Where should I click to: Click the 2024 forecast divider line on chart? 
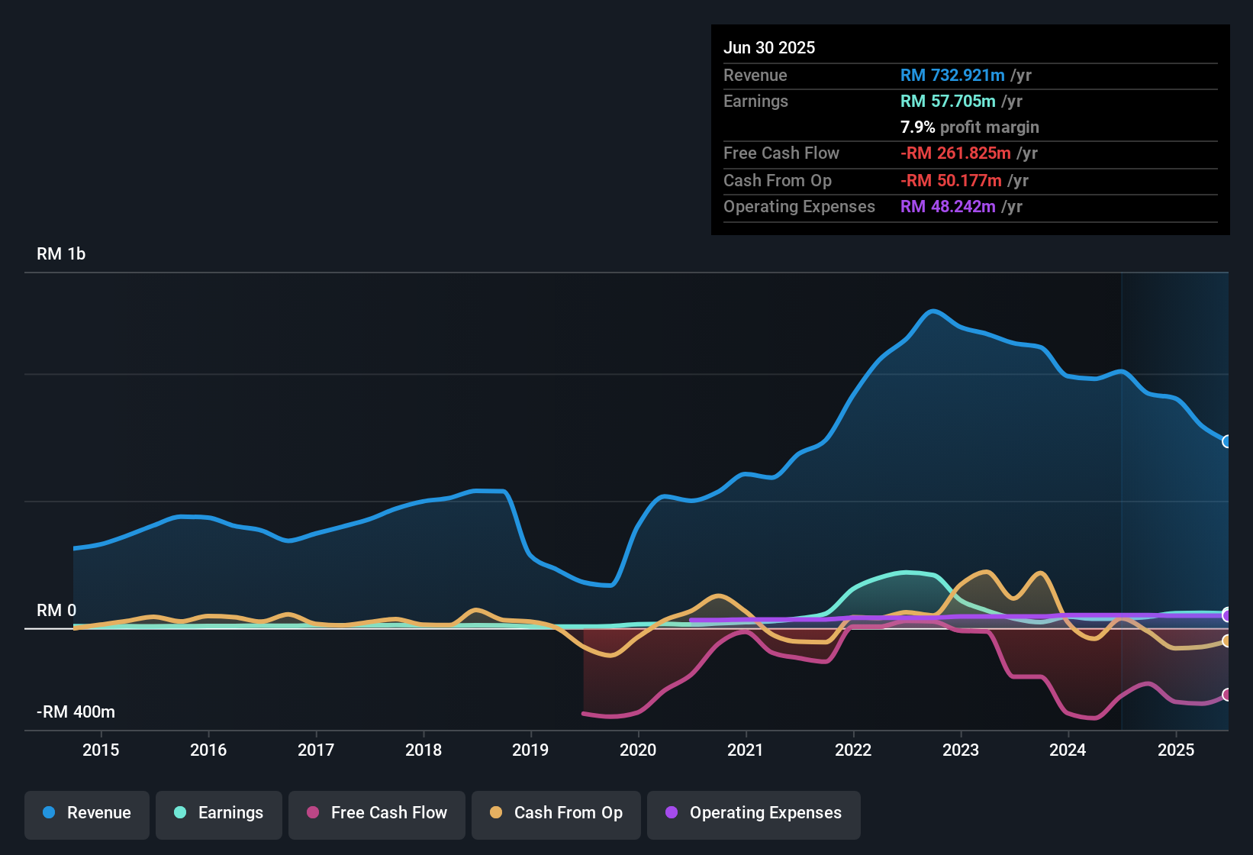pos(1122,496)
